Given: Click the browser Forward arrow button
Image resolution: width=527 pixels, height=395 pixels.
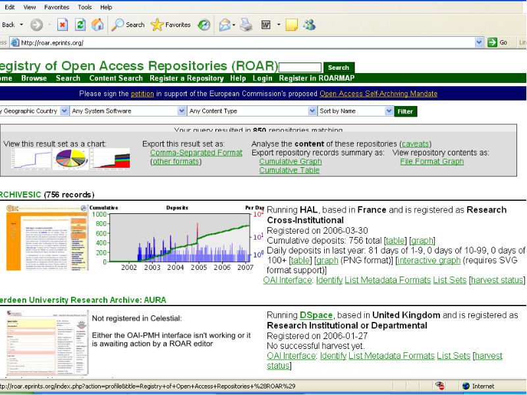Looking at the screenshot, I should coord(37,25).
